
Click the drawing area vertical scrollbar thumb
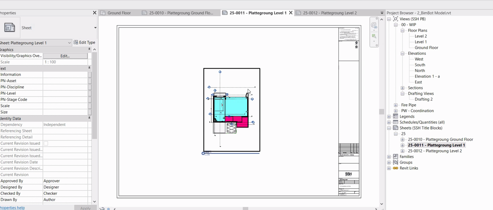(x=382, y=112)
